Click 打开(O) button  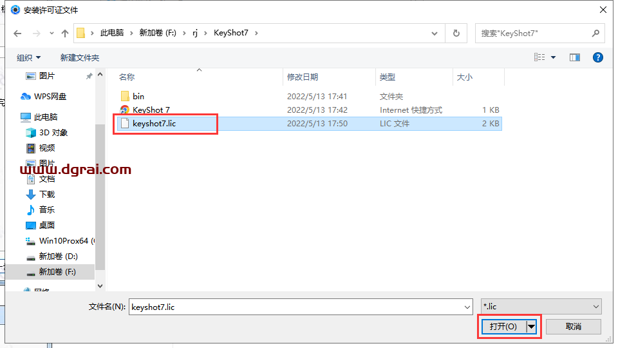tap(503, 326)
